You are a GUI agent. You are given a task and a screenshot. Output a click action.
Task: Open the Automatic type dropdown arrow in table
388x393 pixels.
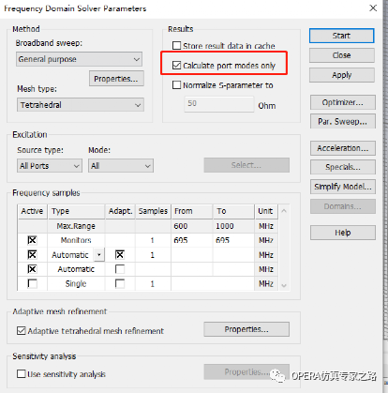pyautogui.click(x=99, y=255)
